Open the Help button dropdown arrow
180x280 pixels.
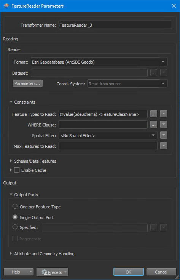tap(31, 272)
